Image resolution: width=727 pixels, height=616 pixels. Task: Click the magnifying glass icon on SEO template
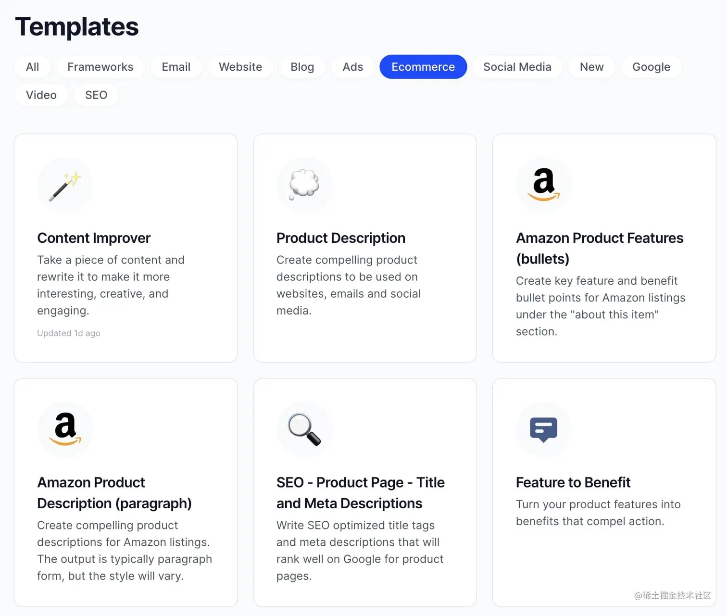tap(304, 429)
